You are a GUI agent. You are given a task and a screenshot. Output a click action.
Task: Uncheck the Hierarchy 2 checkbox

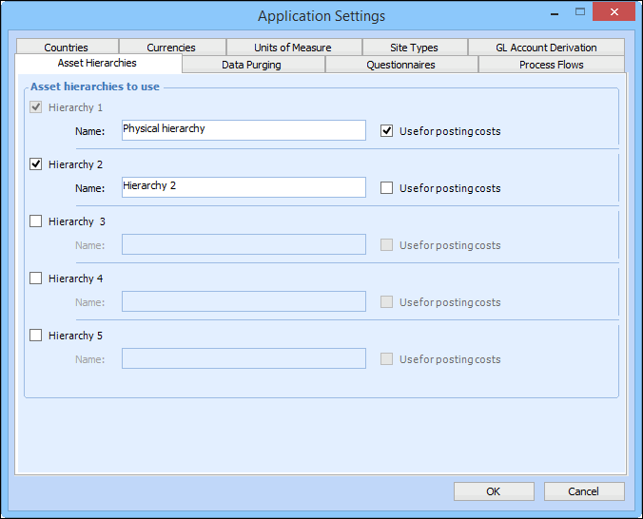click(36, 164)
